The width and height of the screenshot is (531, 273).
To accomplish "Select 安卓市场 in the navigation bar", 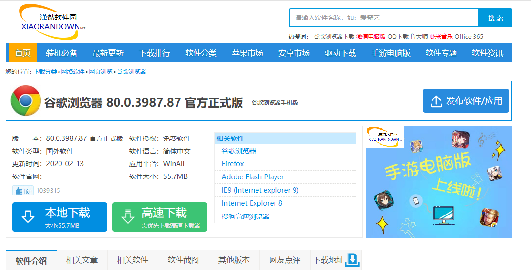I will 294,53.
